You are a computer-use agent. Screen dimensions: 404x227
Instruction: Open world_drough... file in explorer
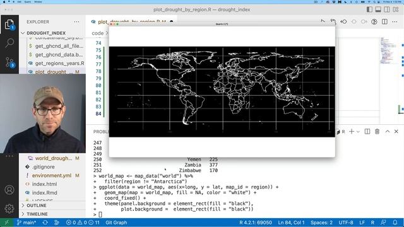[54, 158]
